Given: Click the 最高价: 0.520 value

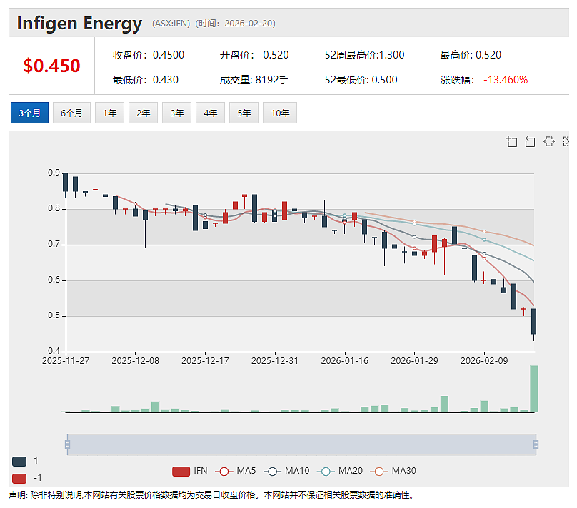Looking at the screenshot, I should click(x=471, y=55).
